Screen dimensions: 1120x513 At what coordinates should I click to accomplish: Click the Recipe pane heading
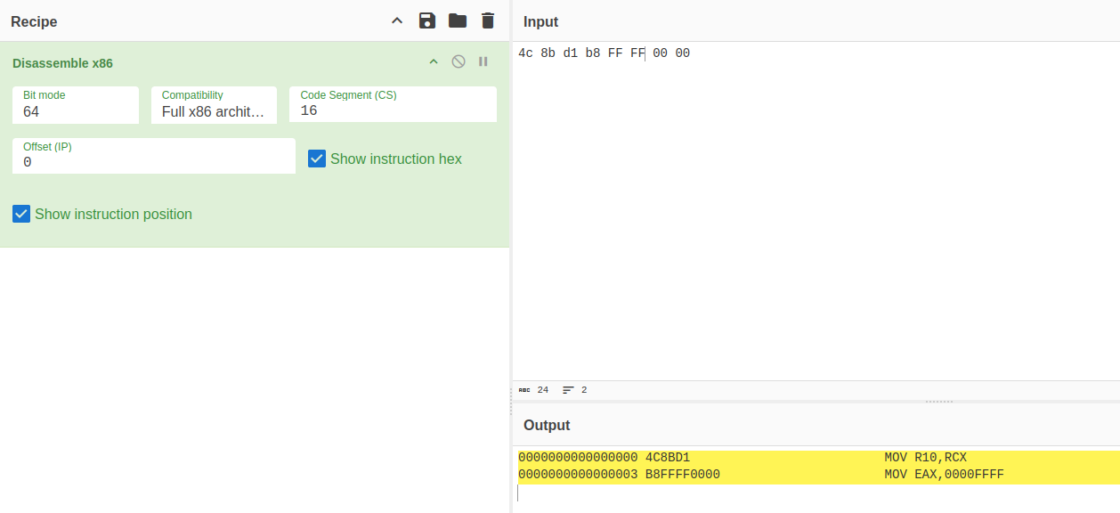tap(34, 21)
